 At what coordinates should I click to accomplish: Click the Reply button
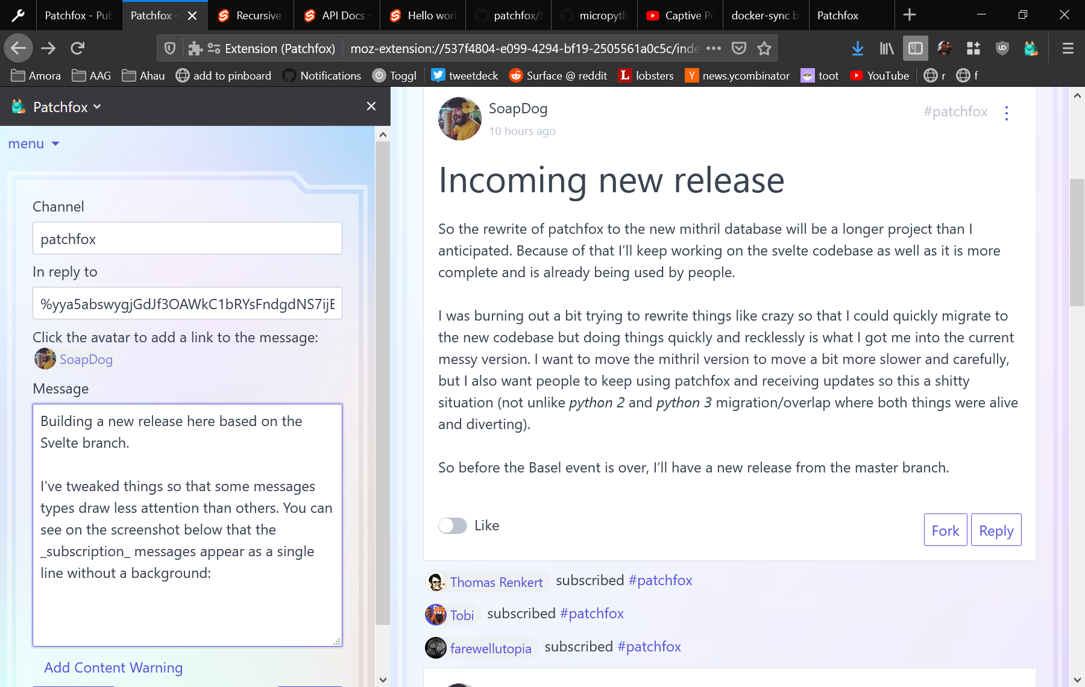click(996, 530)
